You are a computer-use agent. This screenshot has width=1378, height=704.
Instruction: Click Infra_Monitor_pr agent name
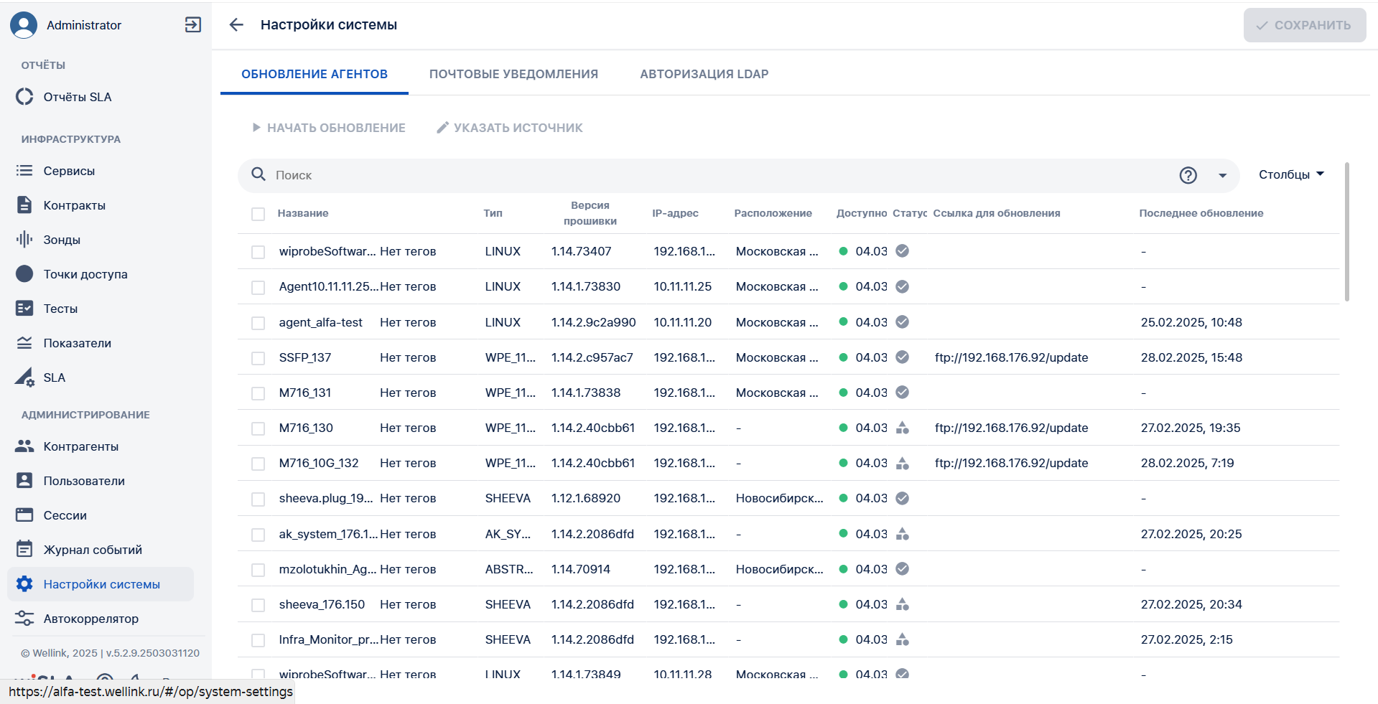tap(329, 639)
